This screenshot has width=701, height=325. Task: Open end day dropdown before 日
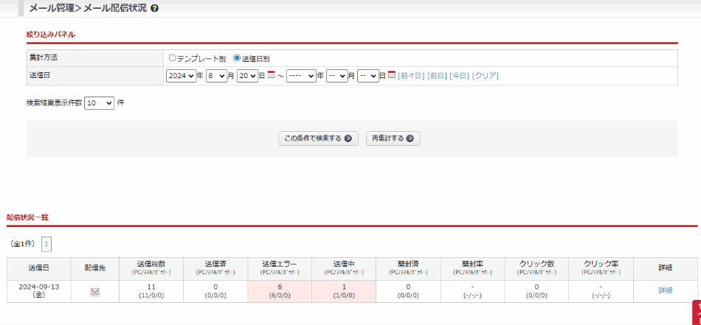point(368,76)
